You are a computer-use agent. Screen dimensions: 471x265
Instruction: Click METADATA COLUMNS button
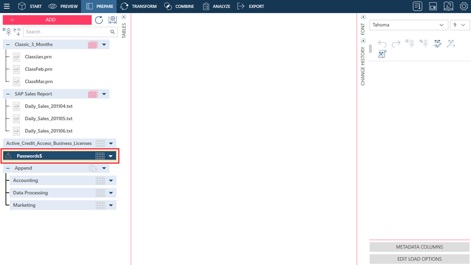pyautogui.click(x=419, y=246)
